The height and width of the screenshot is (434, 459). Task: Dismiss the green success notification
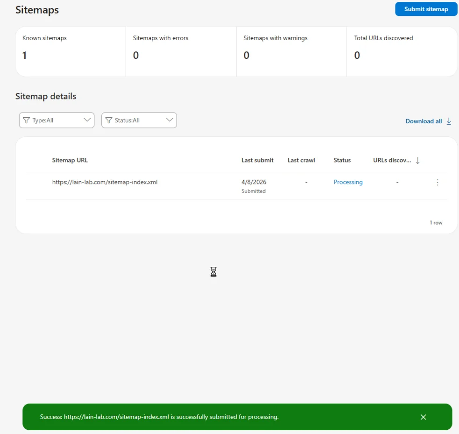pos(423,417)
